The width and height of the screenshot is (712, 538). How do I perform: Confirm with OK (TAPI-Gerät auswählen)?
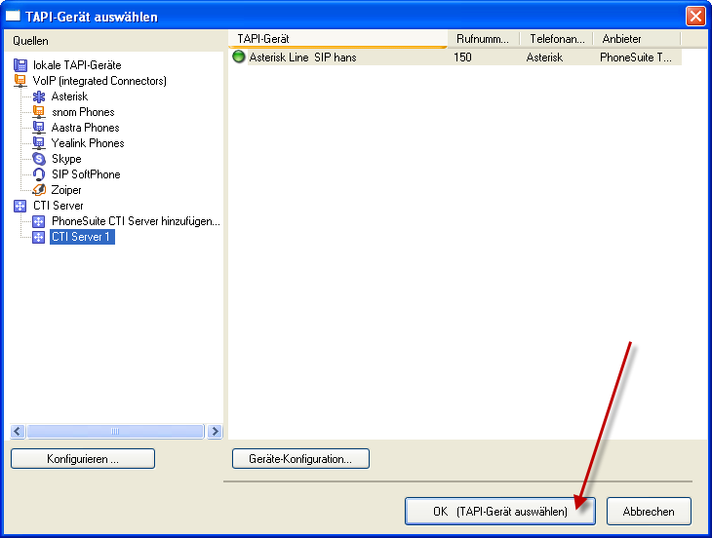500,511
